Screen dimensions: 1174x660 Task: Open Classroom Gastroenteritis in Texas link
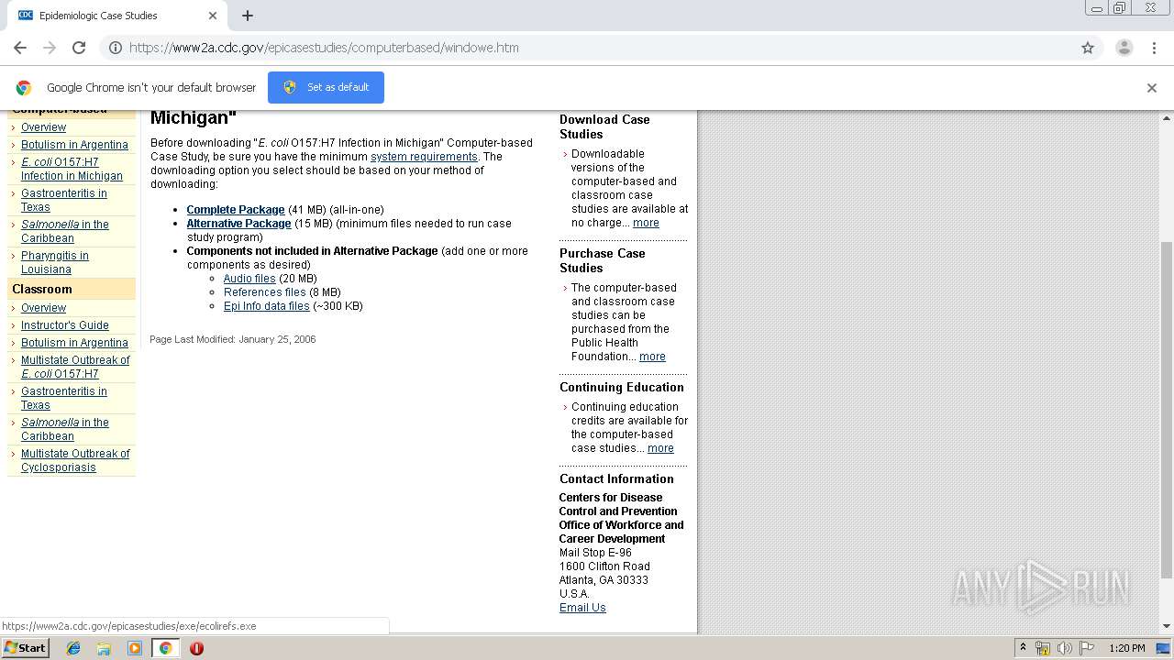click(x=64, y=398)
